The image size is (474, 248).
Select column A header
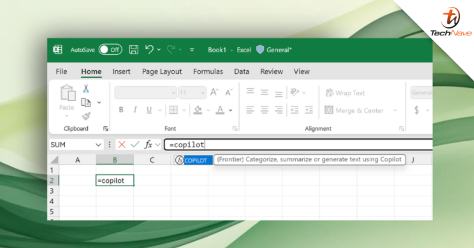(77, 160)
